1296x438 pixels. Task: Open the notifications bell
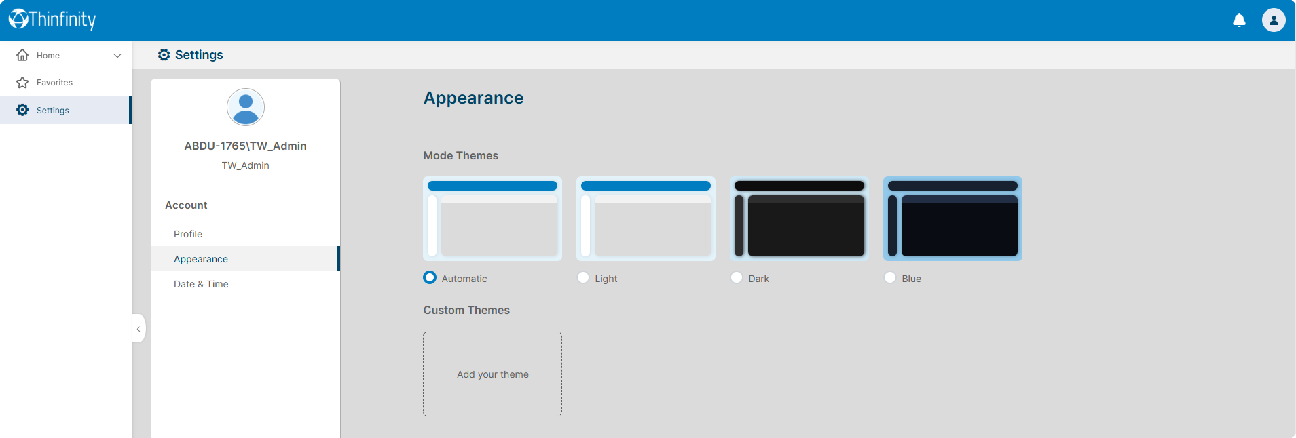click(1239, 20)
